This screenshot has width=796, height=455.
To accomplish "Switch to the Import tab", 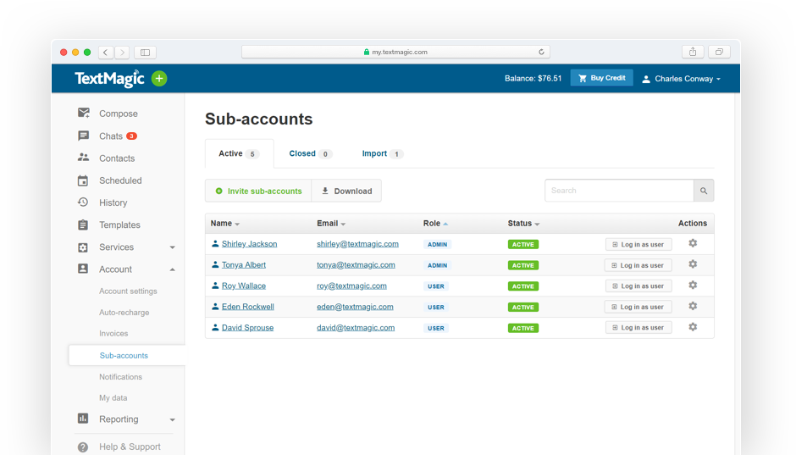I will point(382,153).
